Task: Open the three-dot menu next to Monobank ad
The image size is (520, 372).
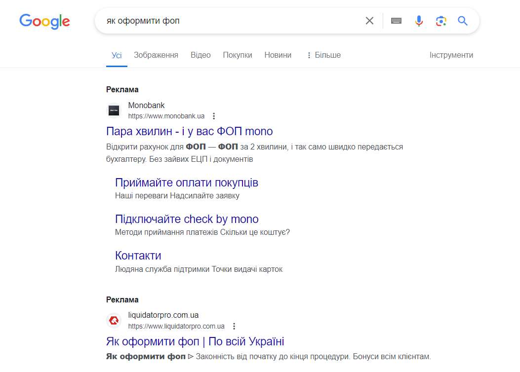Action: pos(214,115)
